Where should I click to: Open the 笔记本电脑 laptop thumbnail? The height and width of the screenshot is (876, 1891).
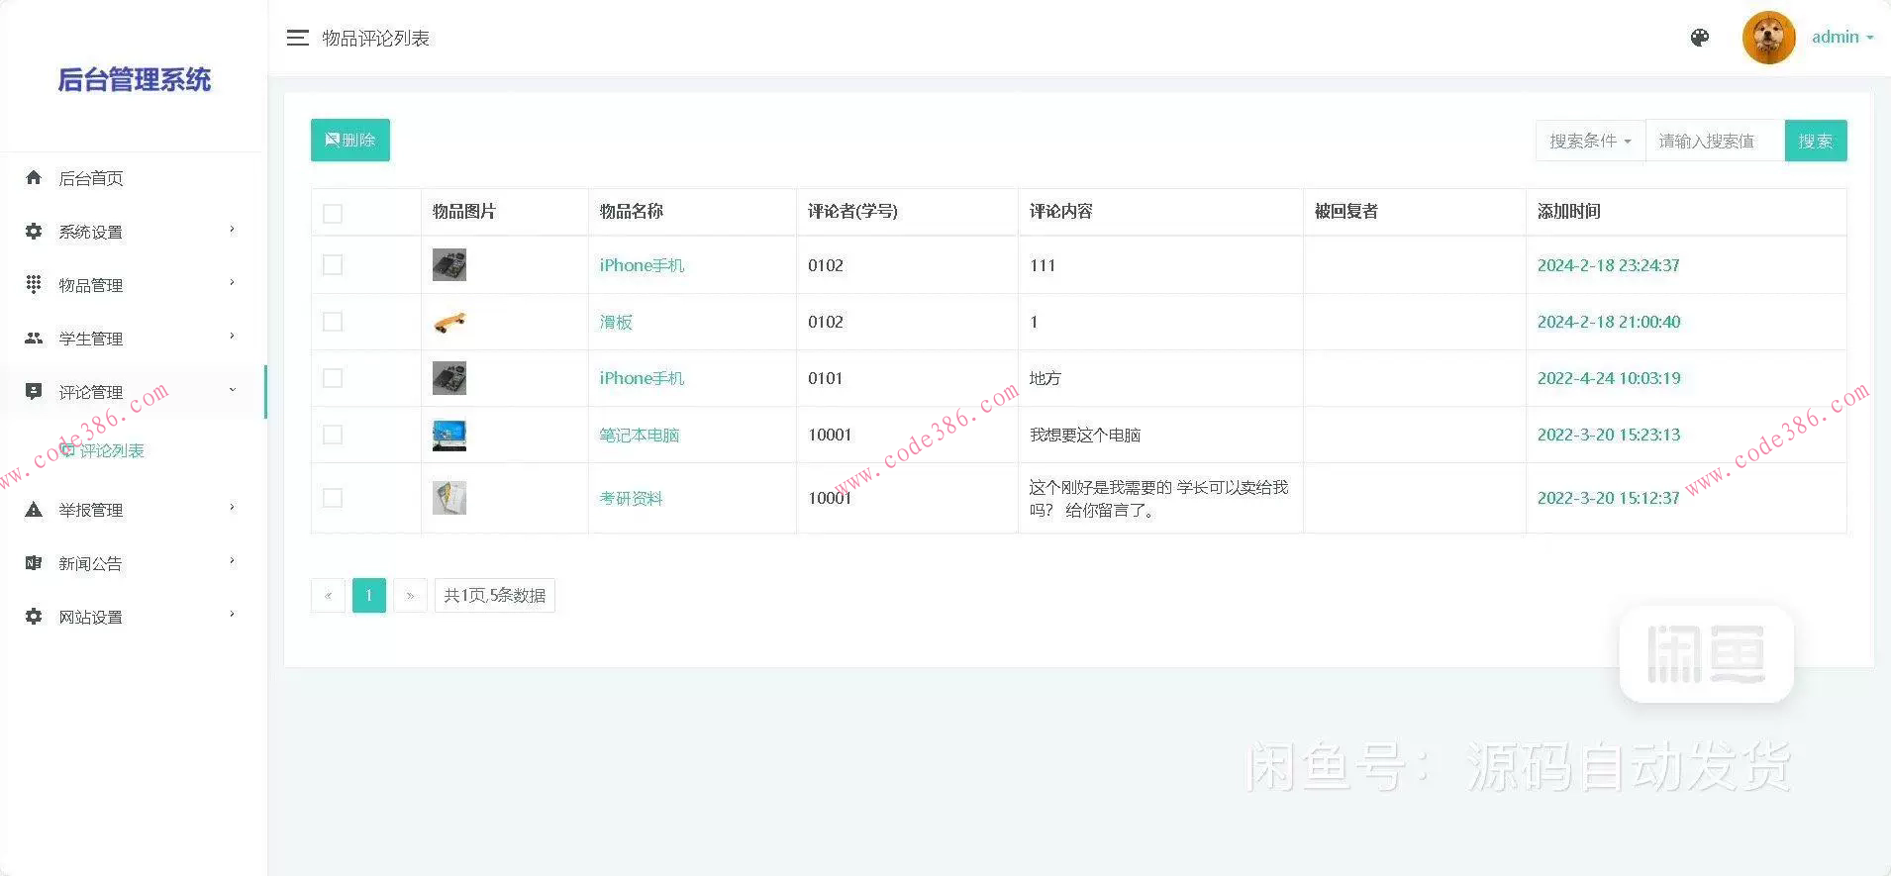tap(449, 436)
